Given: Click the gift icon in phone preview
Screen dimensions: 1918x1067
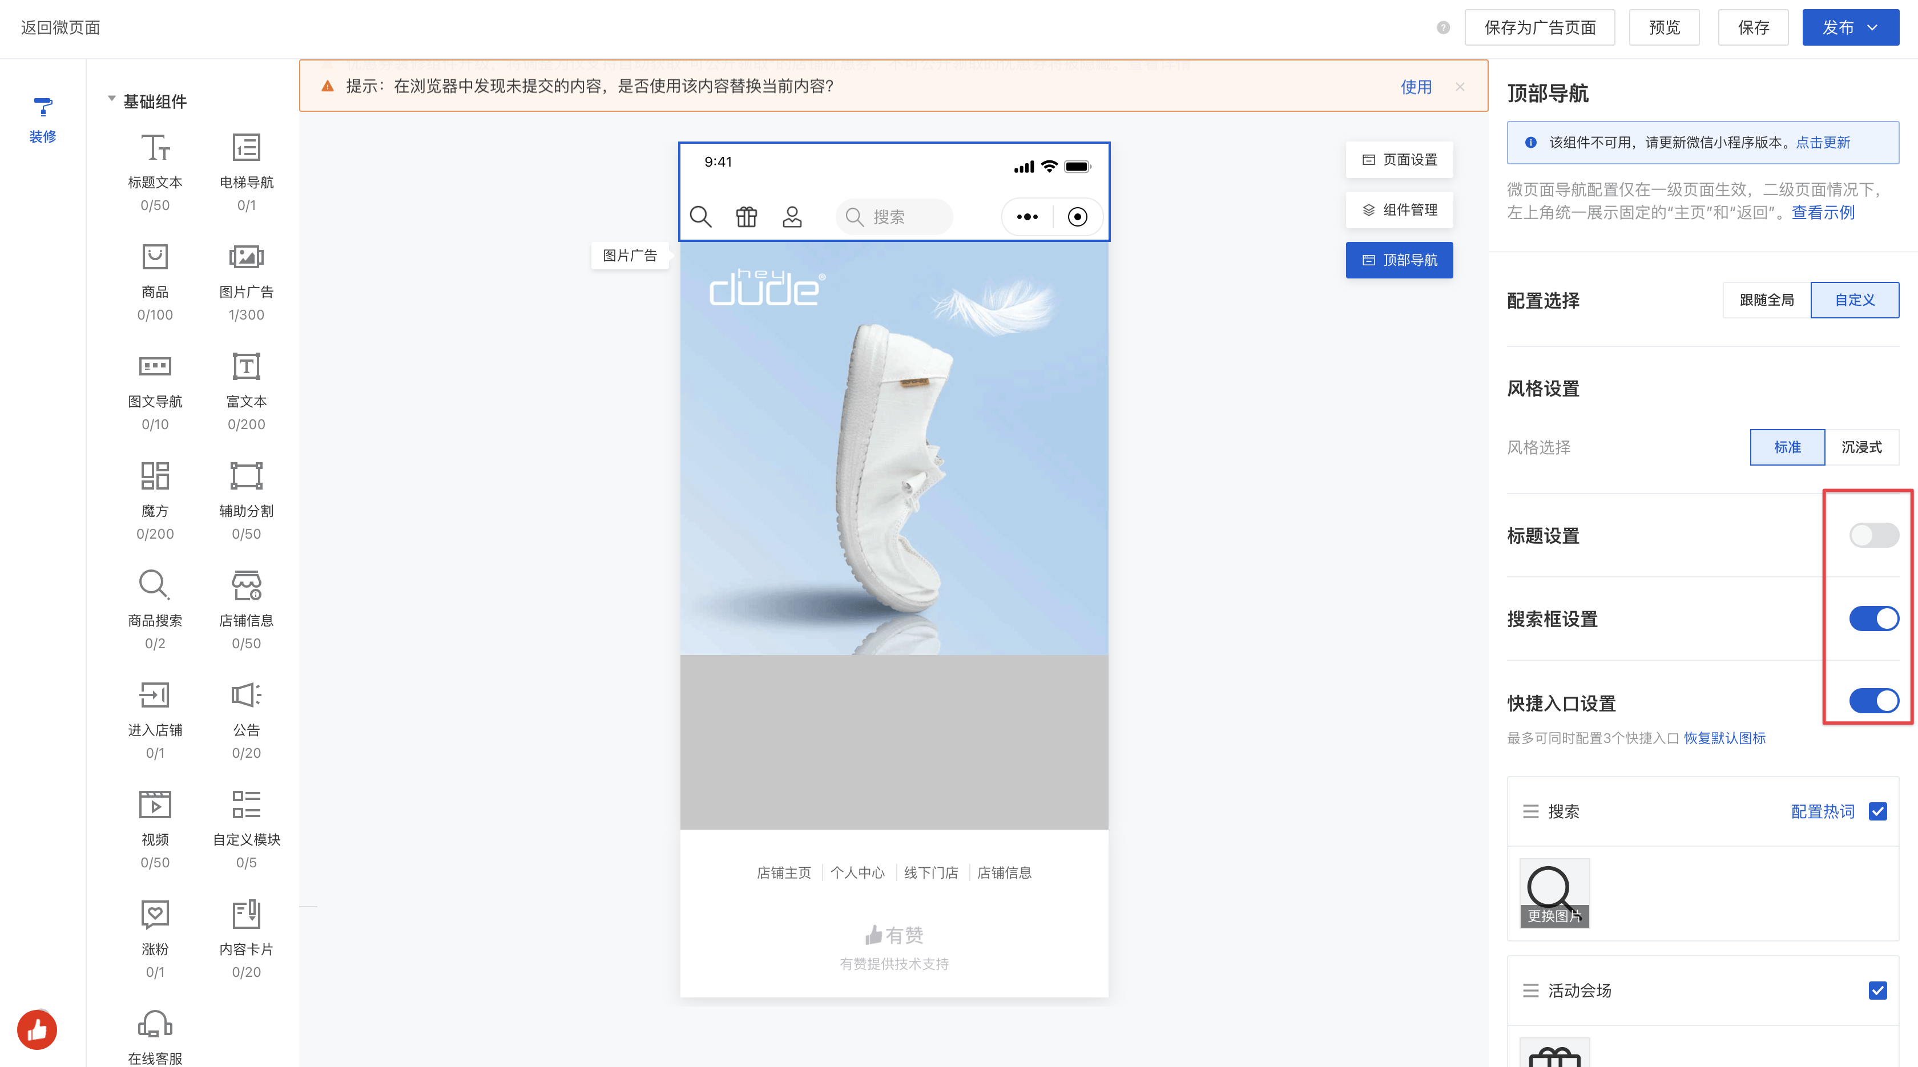Looking at the screenshot, I should pyautogui.click(x=746, y=216).
